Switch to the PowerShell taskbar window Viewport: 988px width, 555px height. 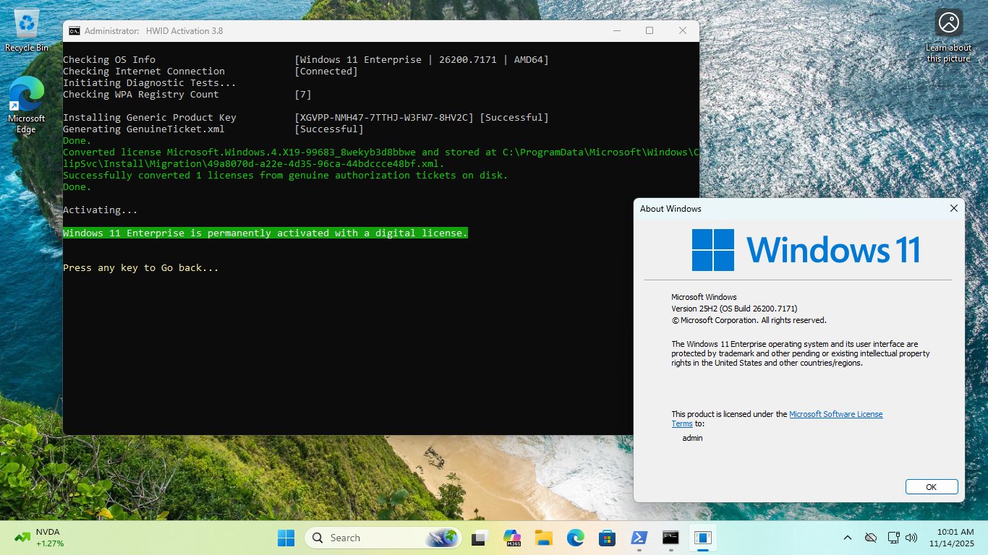639,538
